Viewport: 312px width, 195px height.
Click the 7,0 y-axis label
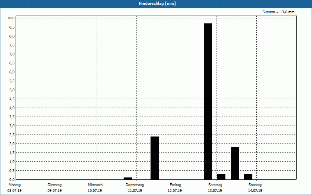(12, 54)
